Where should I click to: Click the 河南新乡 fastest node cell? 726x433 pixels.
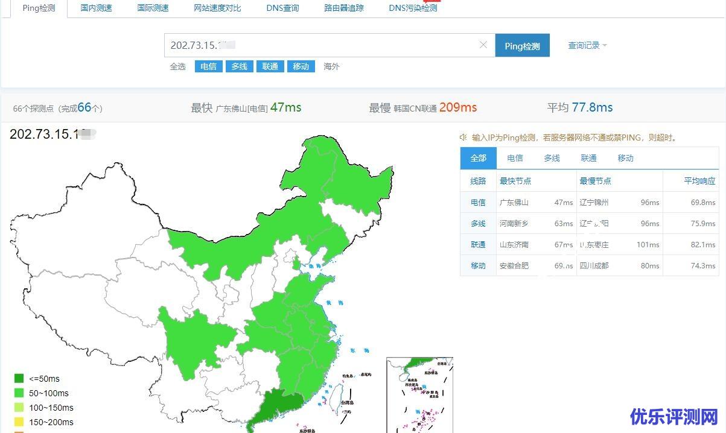[x=514, y=224]
